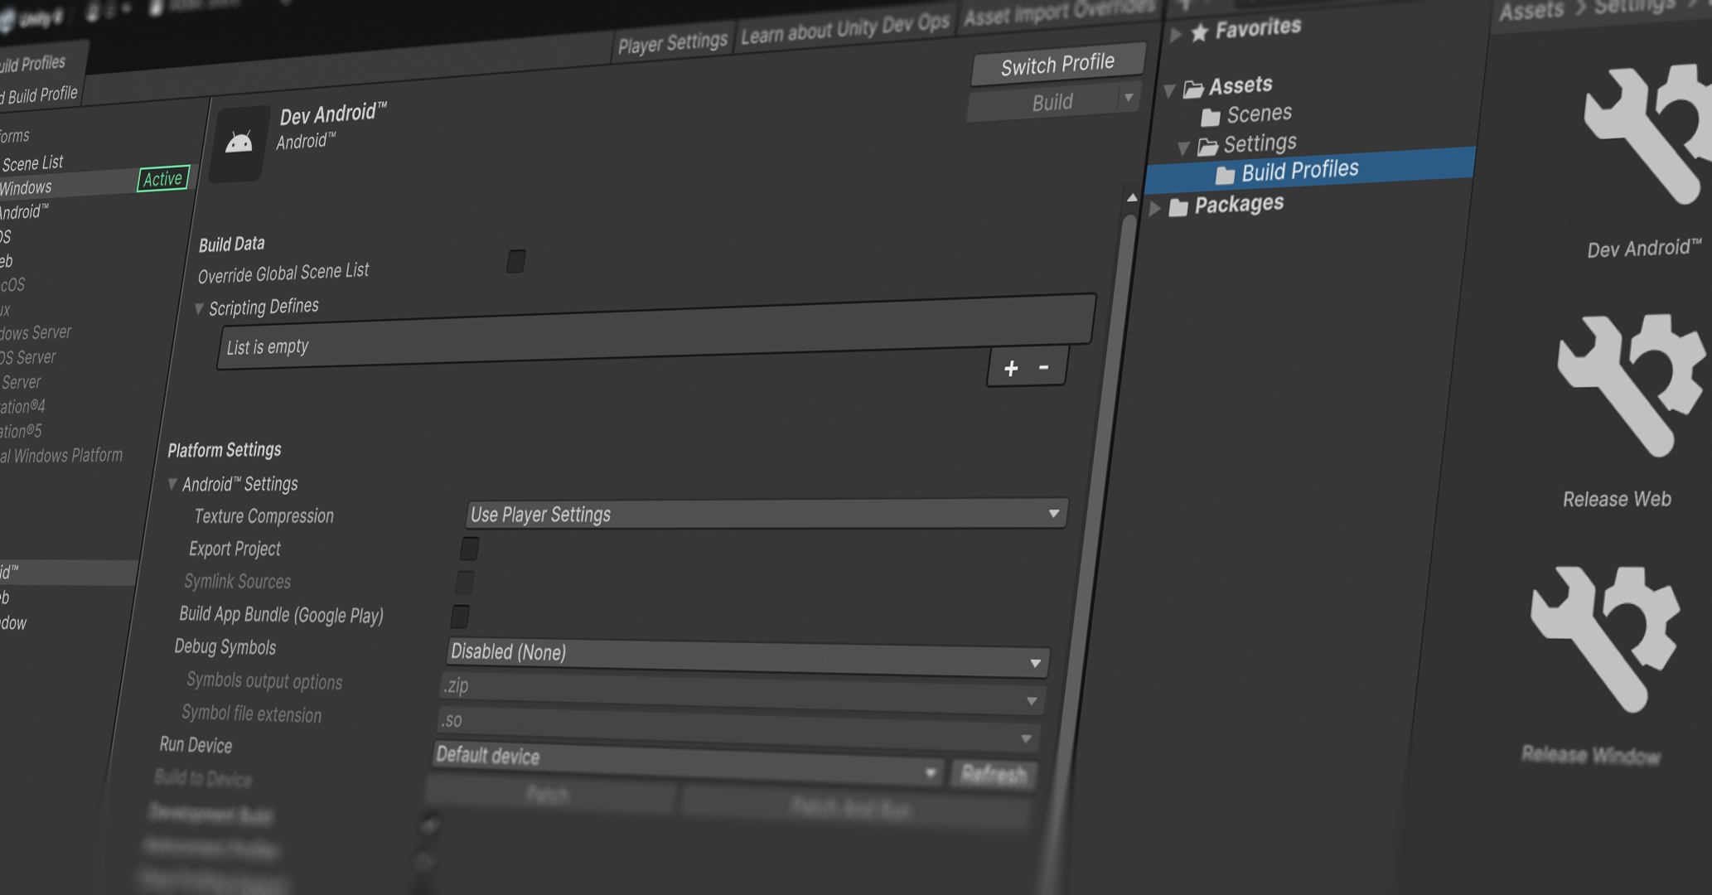Image resolution: width=1712 pixels, height=895 pixels.
Task: Open Symbols output options .zip dropdown
Action: pos(742,693)
